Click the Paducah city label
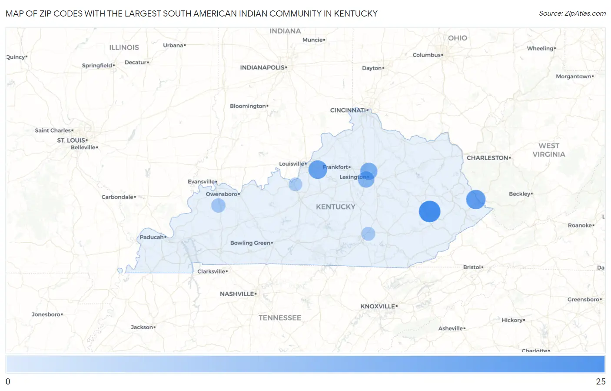611x391 pixels. point(152,237)
